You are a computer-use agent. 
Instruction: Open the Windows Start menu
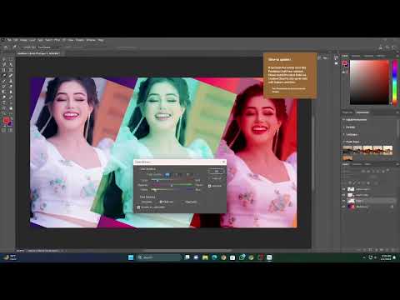pyautogui.click(x=131, y=257)
